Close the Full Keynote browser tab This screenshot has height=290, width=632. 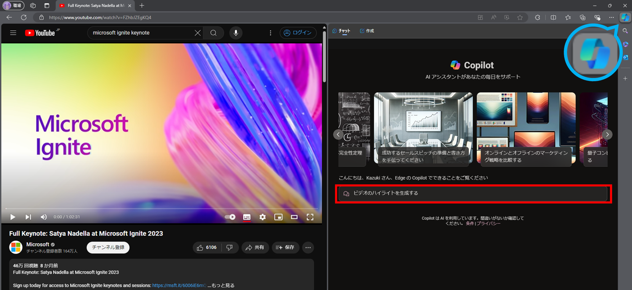pos(130,6)
